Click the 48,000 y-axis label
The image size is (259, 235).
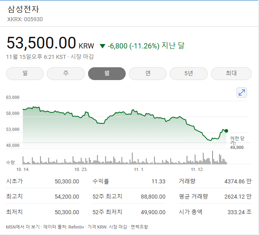[13, 145]
